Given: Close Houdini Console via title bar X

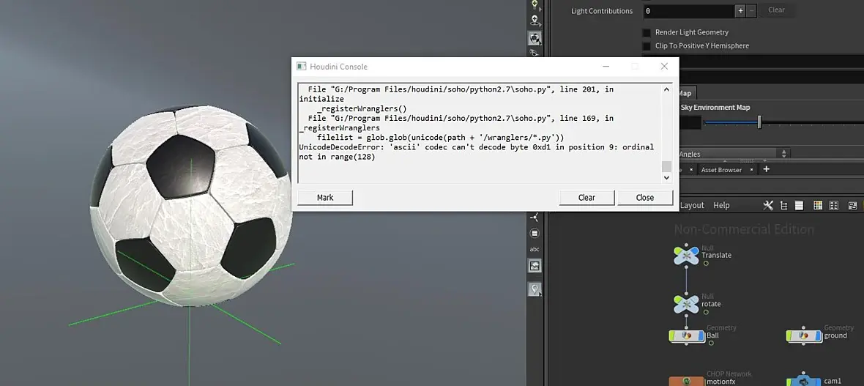Looking at the screenshot, I should (x=664, y=66).
